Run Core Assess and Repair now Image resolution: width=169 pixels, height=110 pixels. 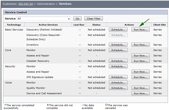point(140,55)
